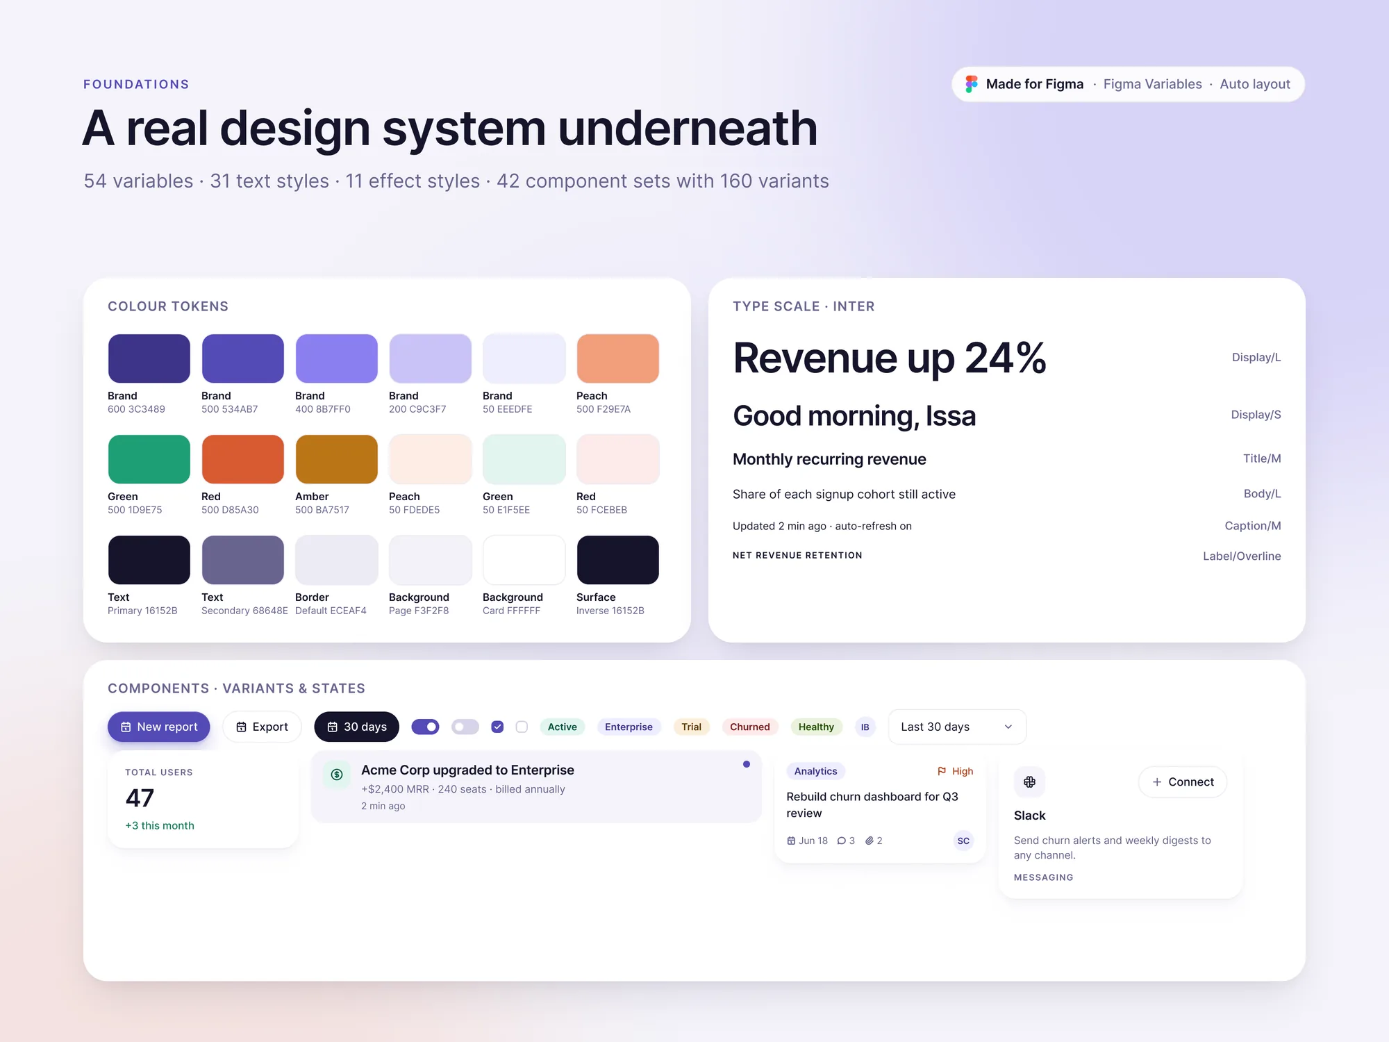Click the comment icon showing 3

click(842, 841)
